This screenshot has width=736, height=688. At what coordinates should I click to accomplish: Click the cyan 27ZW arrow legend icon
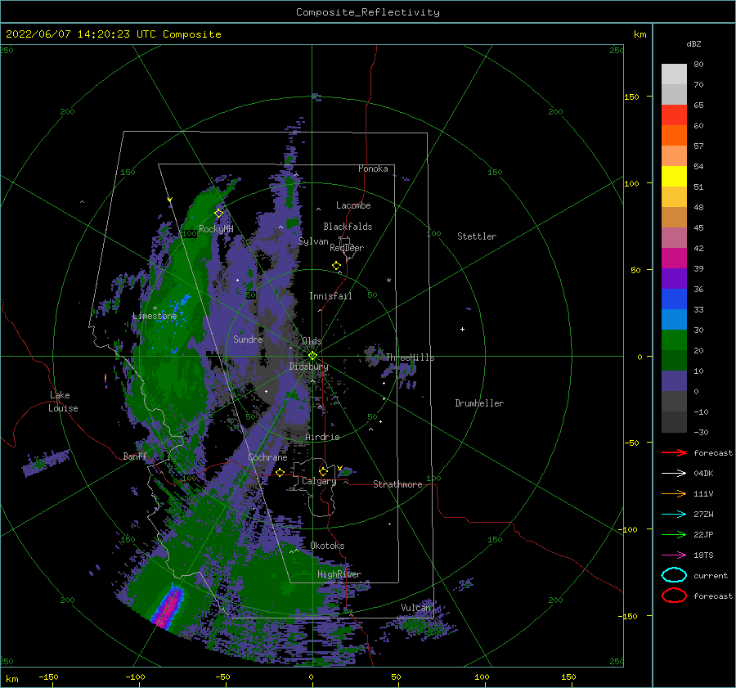674,515
